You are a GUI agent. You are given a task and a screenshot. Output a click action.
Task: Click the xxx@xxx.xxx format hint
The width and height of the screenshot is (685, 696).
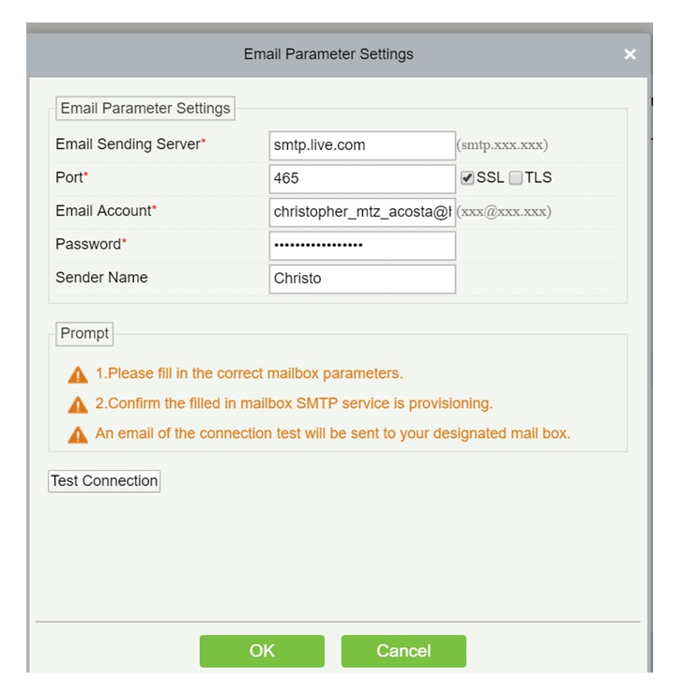click(x=504, y=212)
